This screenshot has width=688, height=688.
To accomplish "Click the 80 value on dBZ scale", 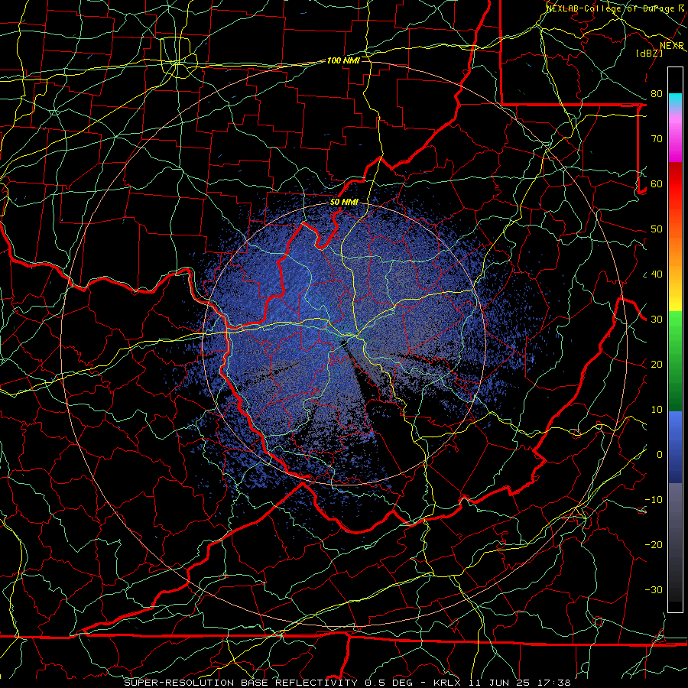I will 657,94.
